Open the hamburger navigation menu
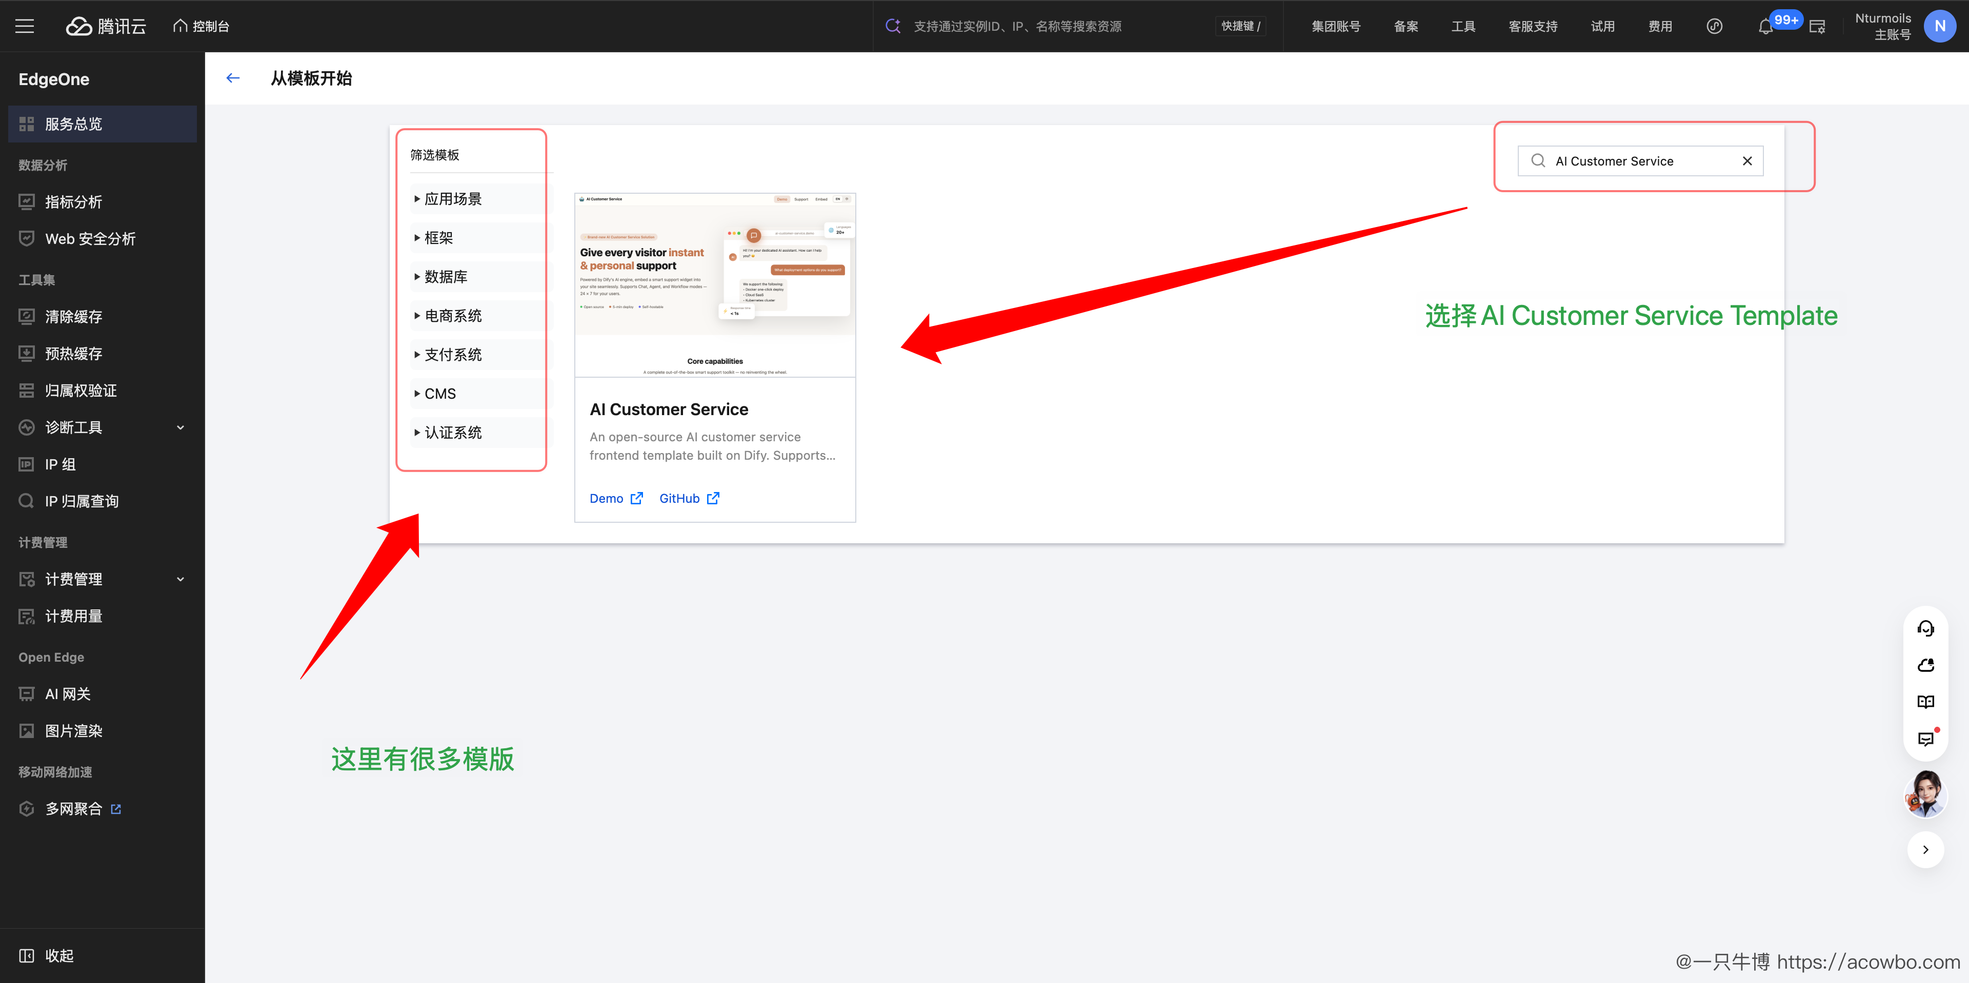Viewport: 1969px width, 983px height. [x=25, y=26]
